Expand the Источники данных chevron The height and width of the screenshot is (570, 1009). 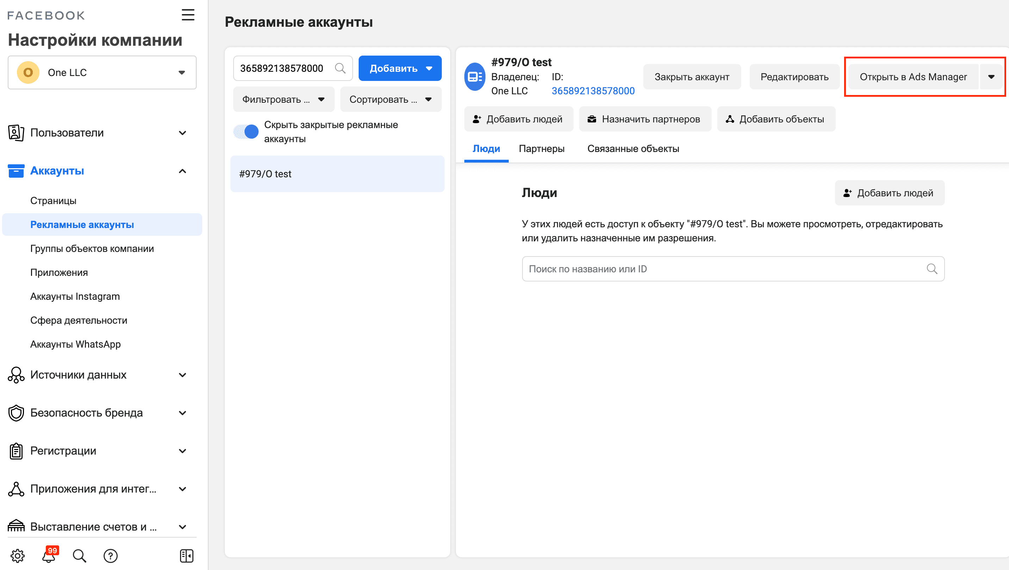pyautogui.click(x=182, y=375)
